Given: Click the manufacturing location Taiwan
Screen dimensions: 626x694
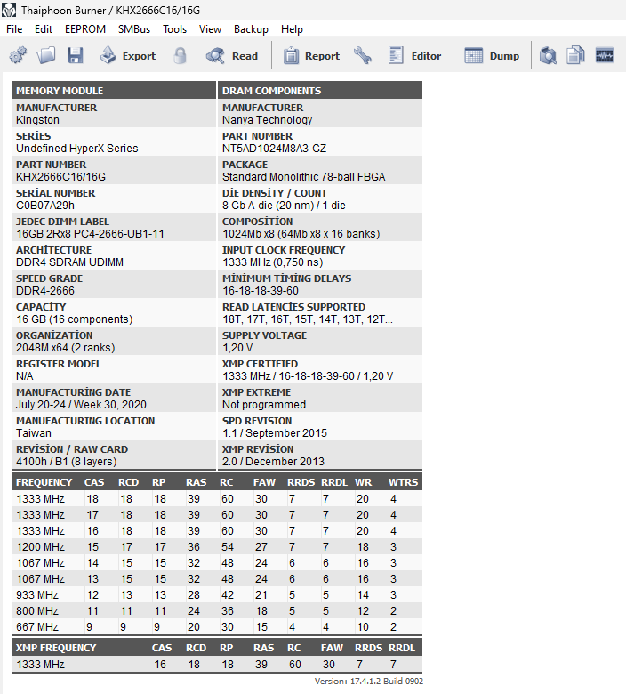Looking at the screenshot, I should click(x=34, y=433).
